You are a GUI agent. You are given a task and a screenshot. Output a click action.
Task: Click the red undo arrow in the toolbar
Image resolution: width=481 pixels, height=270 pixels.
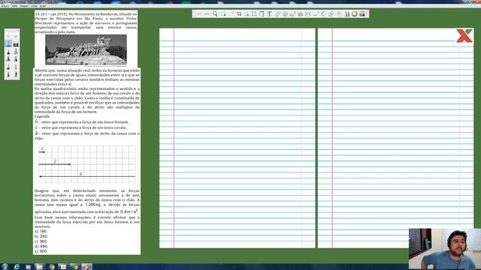click(199, 13)
